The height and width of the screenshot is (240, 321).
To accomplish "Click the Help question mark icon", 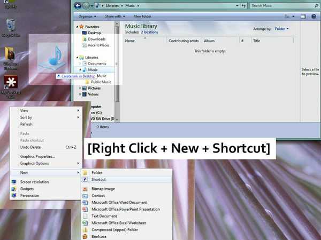I will (314, 17).
